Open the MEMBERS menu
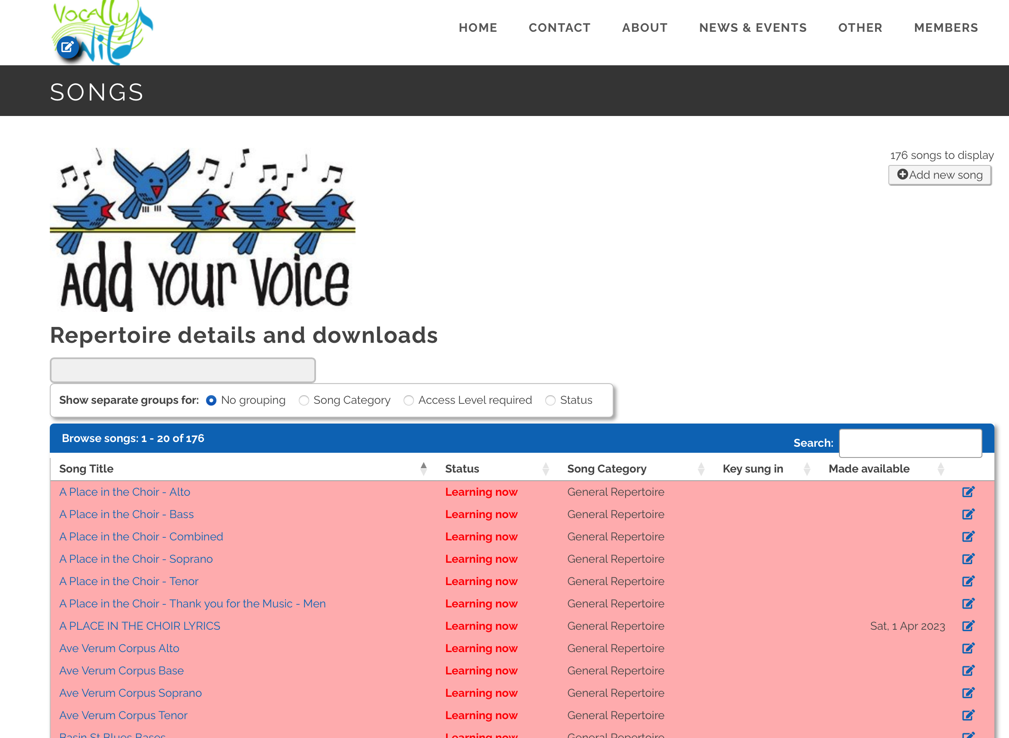Image resolution: width=1009 pixels, height=738 pixels. 946,27
